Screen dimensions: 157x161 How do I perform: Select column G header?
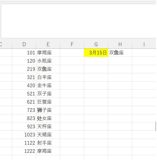click(96, 45)
